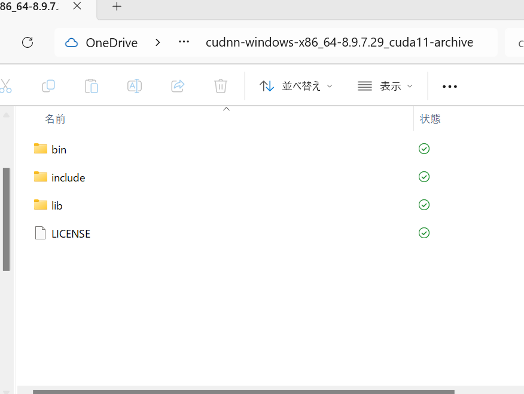This screenshot has width=524, height=394.
Task: Click the Cut scissors icon
Action: click(5, 86)
